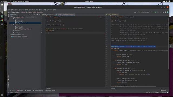Open the Navigate menu
Image resolution: width=173 pixels, height=97 pixels.
click(21, 10)
